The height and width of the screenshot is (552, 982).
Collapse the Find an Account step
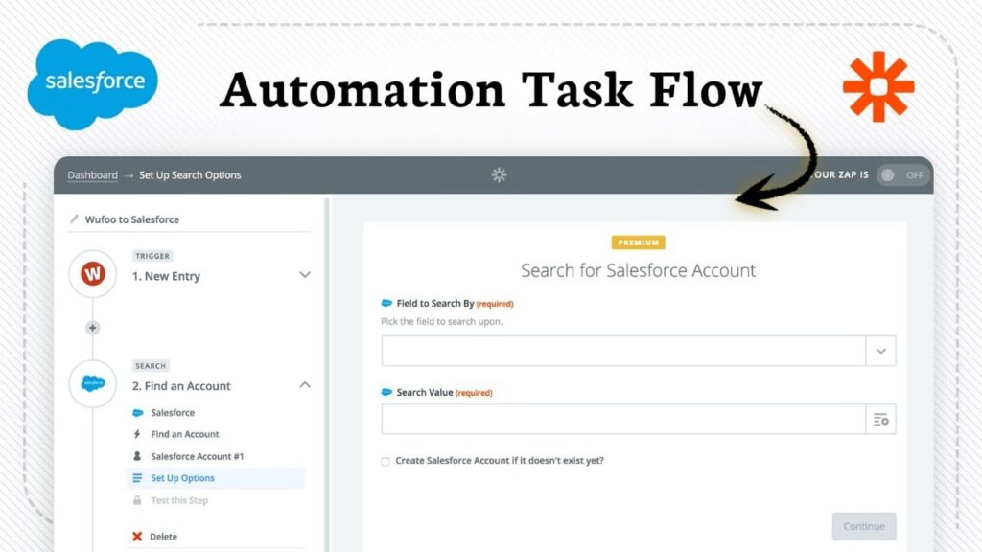point(304,385)
